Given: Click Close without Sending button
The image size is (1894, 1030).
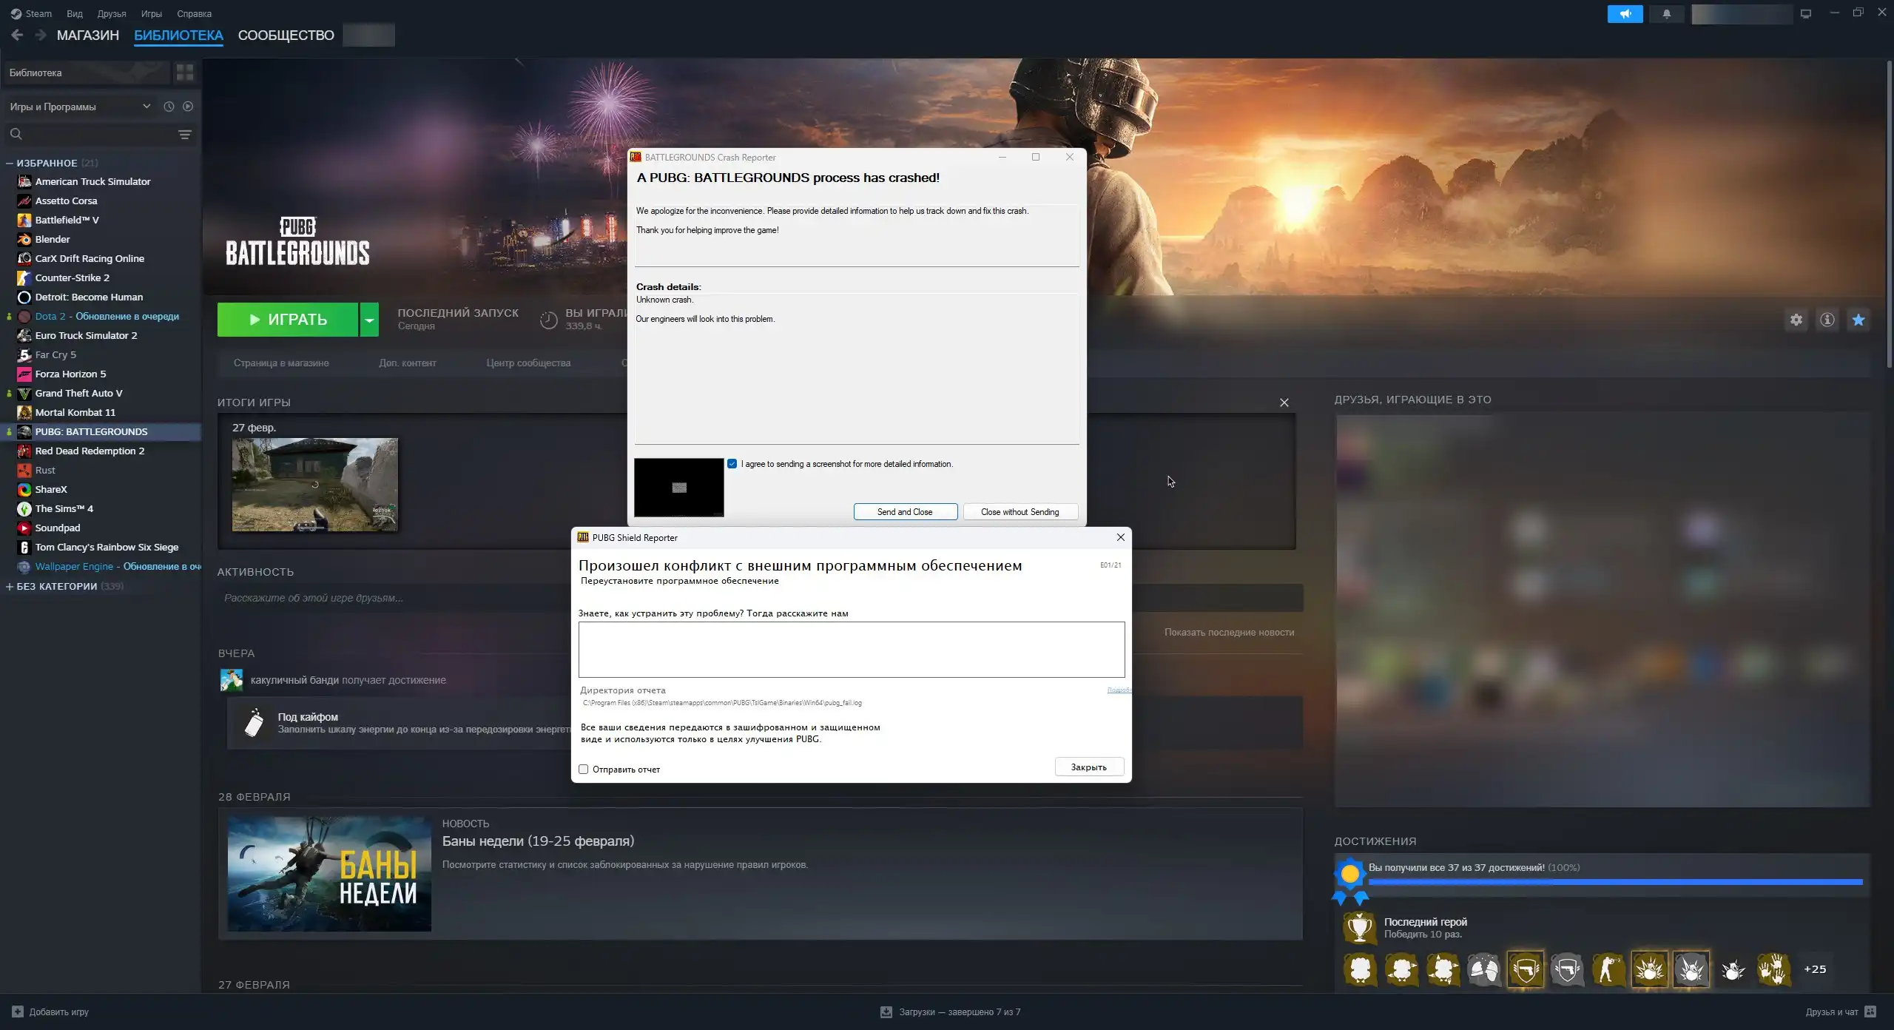Looking at the screenshot, I should (x=1020, y=512).
